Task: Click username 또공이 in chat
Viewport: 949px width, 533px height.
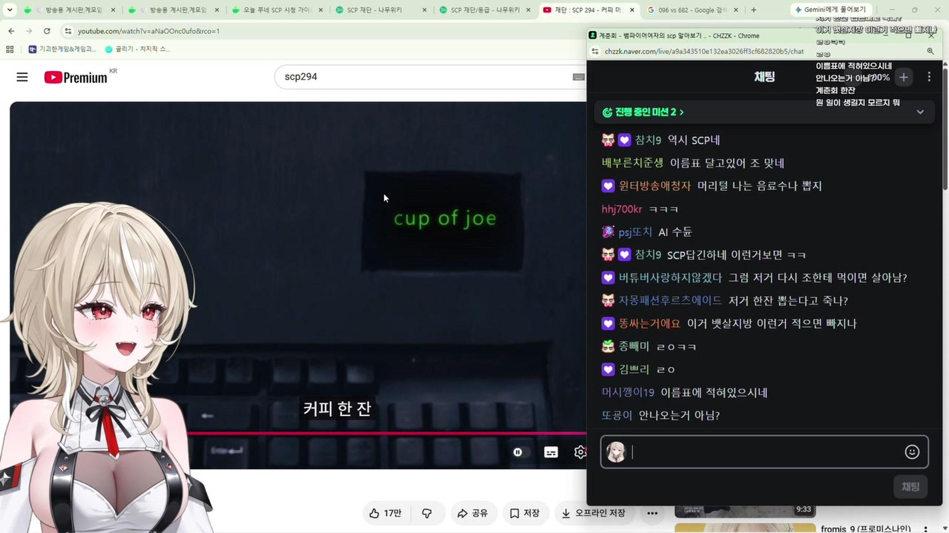Action: 617,415
